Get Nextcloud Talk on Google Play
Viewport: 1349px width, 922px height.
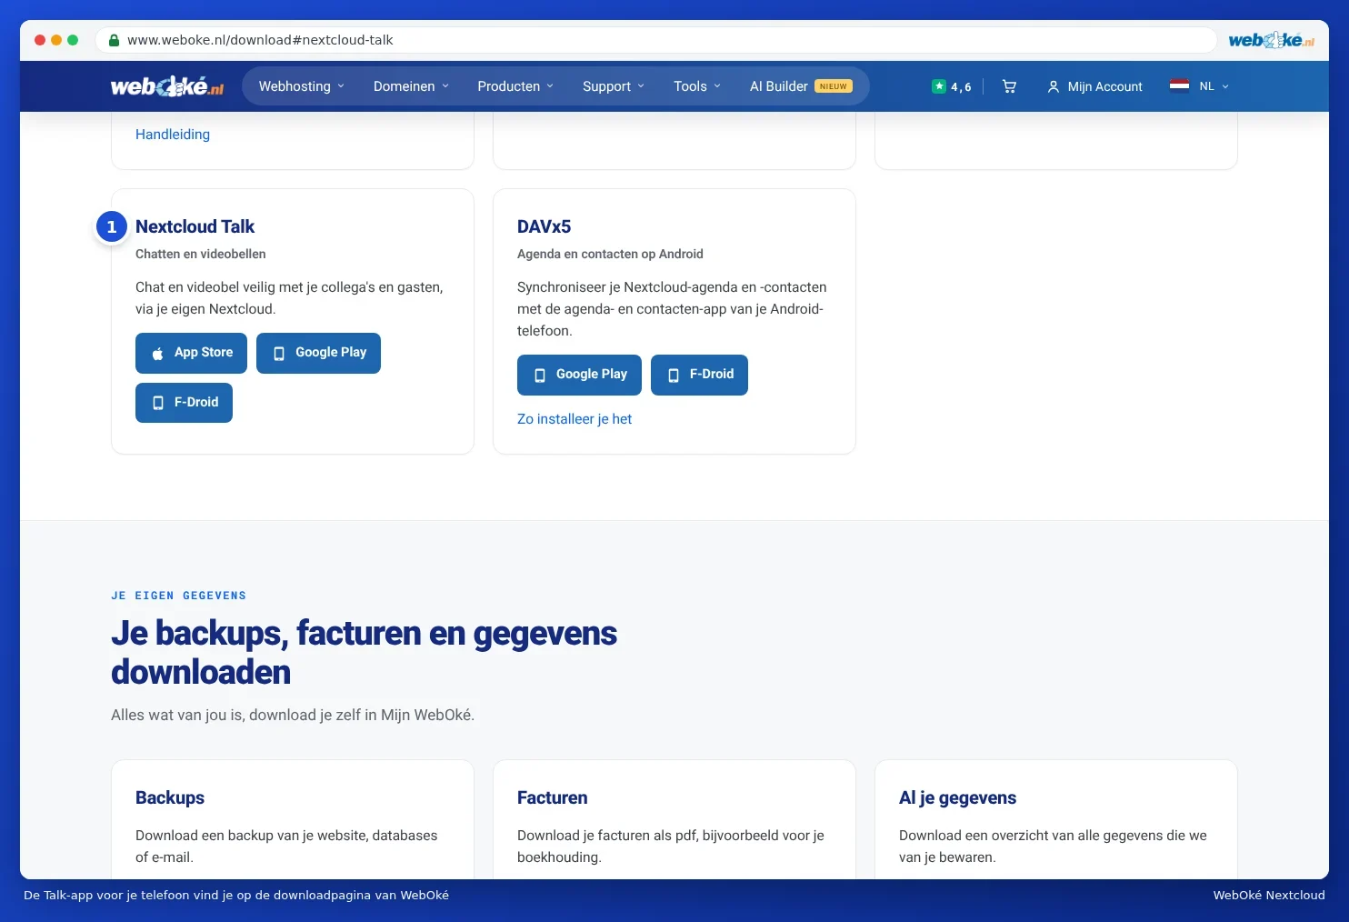(x=318, y=353)
